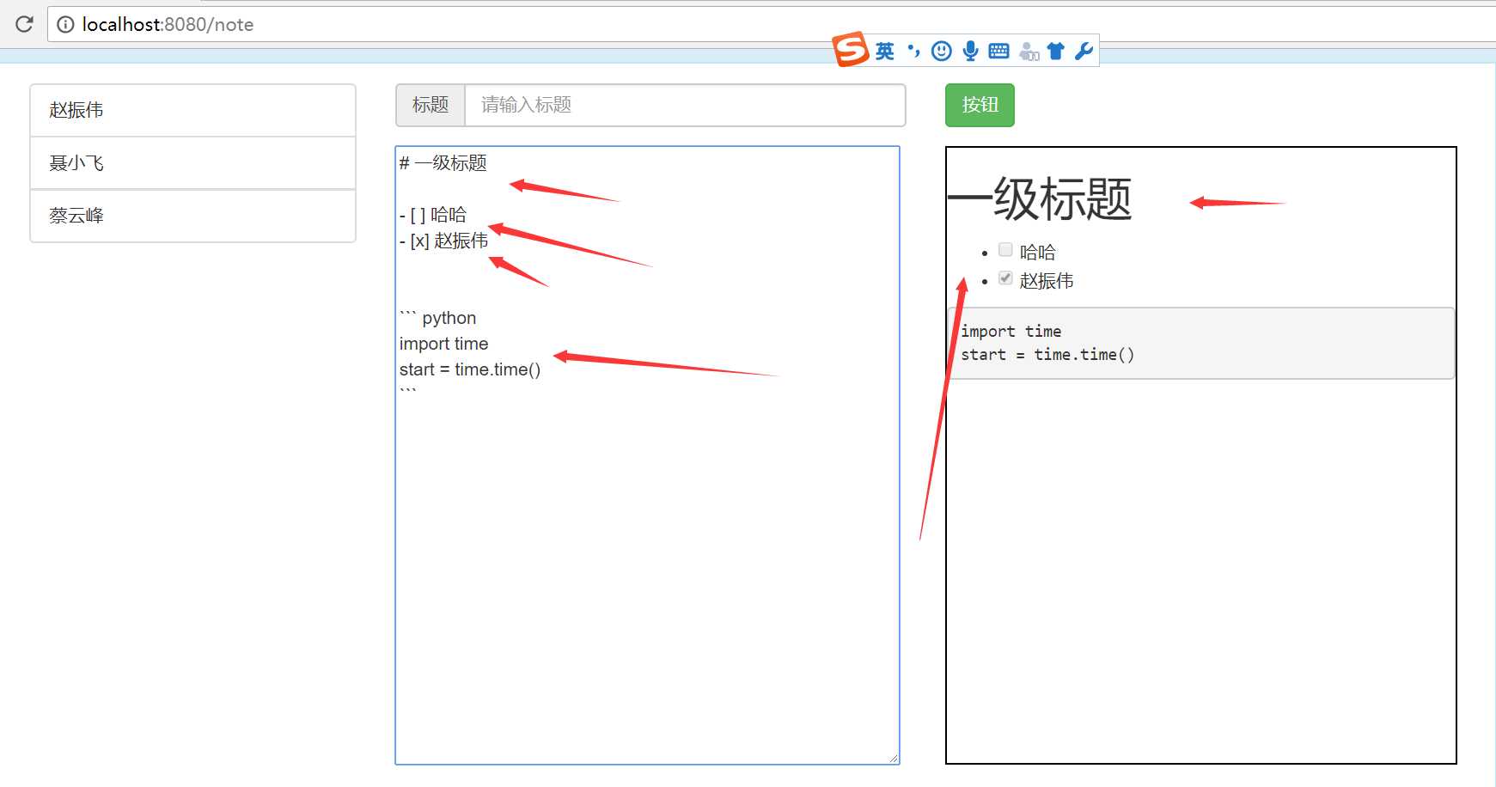1496x787 pixels.
Task: Click Sogou user account icon
Action: pyautogui.click(x=1029, y=52)
